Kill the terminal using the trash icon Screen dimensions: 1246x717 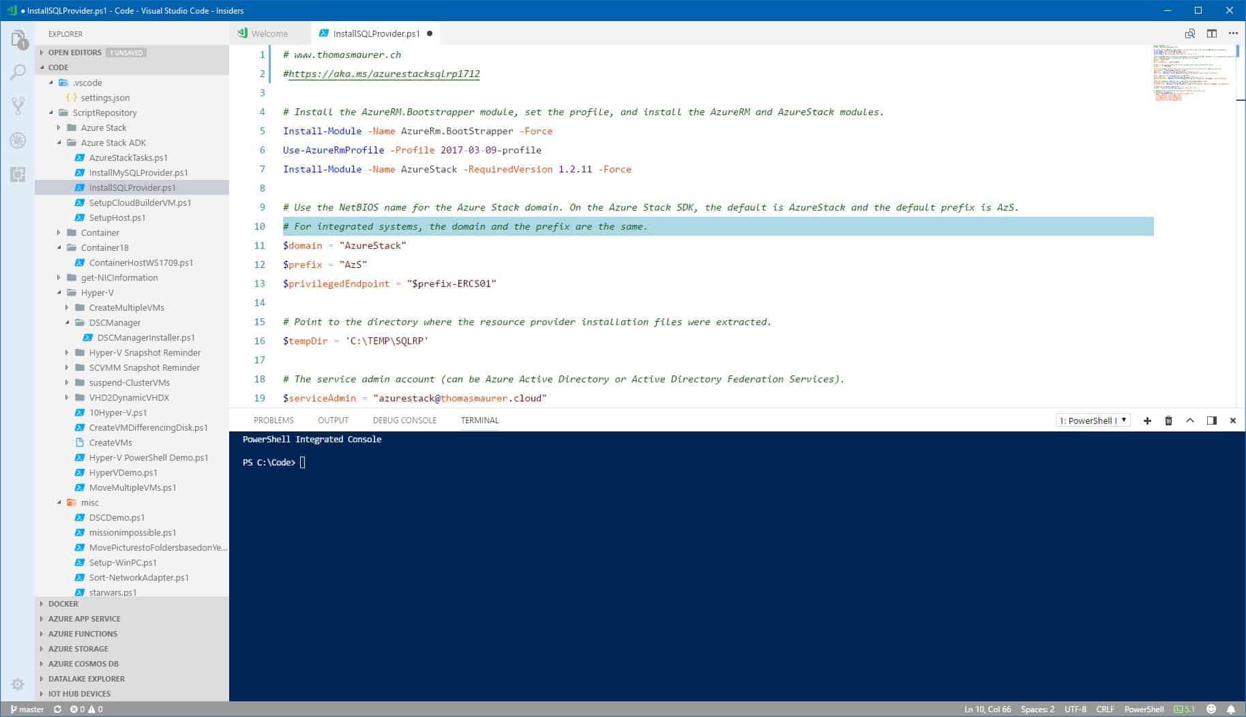click(x=1168, y=421)
